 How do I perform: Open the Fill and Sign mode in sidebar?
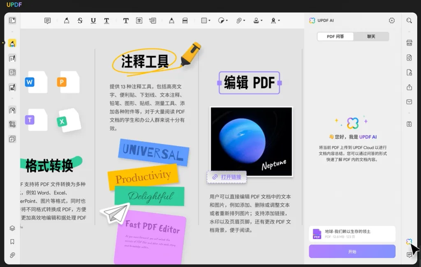[12, 87]
